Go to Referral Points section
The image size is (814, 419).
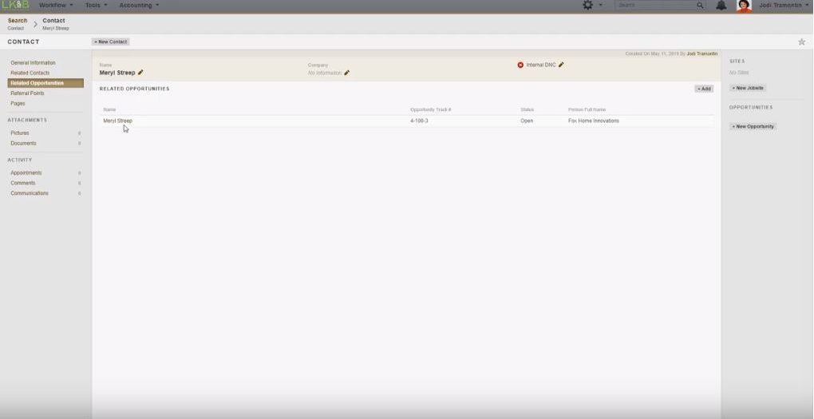pyautogui.click(x=27, y=93)
